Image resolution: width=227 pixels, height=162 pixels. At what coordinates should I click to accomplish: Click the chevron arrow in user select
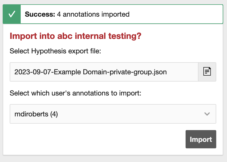(x=207, y=114)
